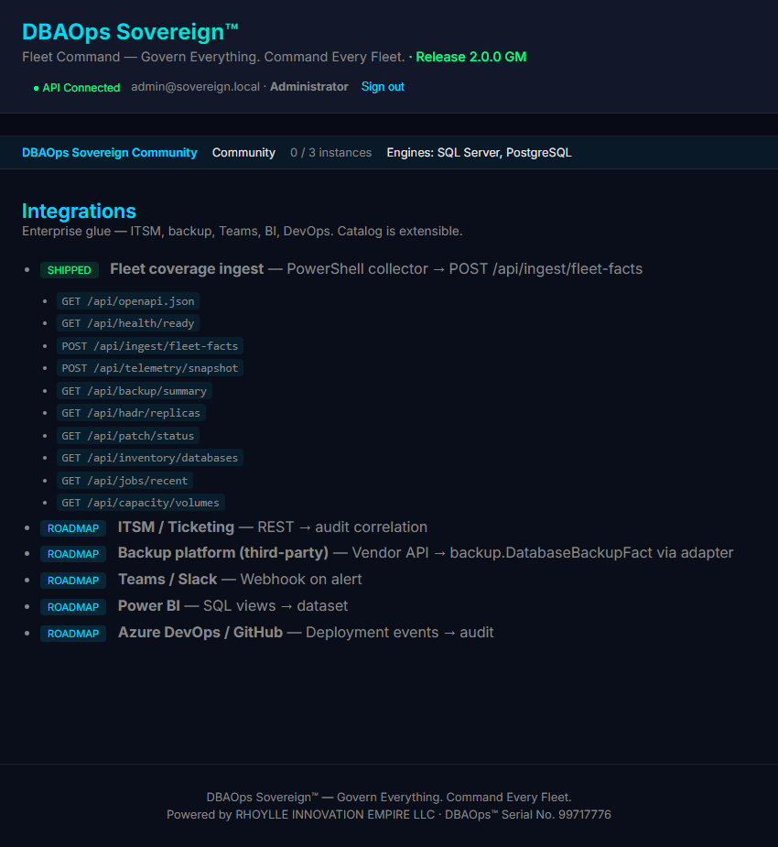Click the Administrator role label

coord(308,86)
